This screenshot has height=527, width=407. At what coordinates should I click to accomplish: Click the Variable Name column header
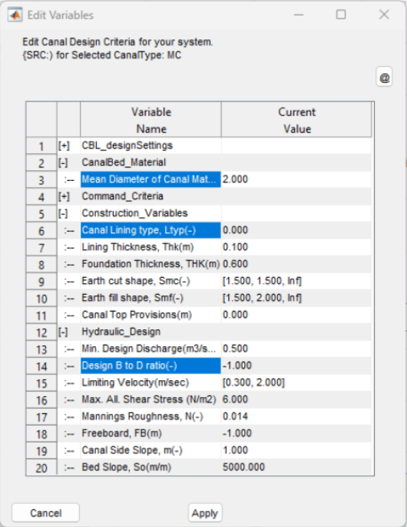tap(151, 120)
